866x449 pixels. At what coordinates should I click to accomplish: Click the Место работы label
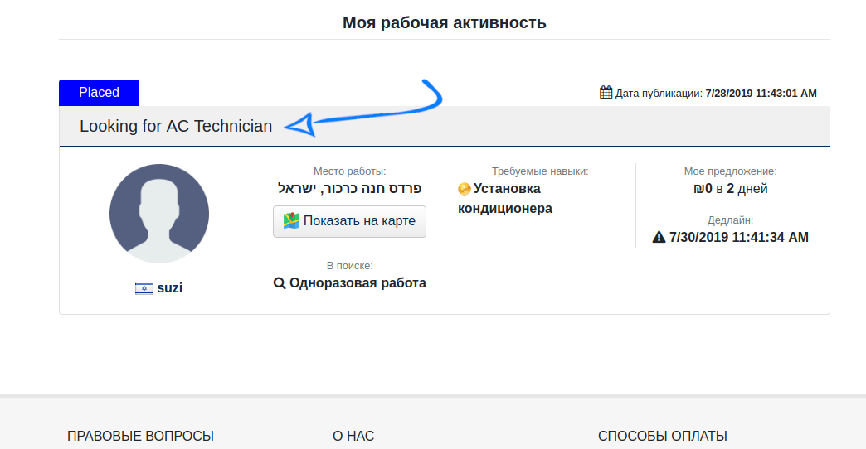(349, 171)
